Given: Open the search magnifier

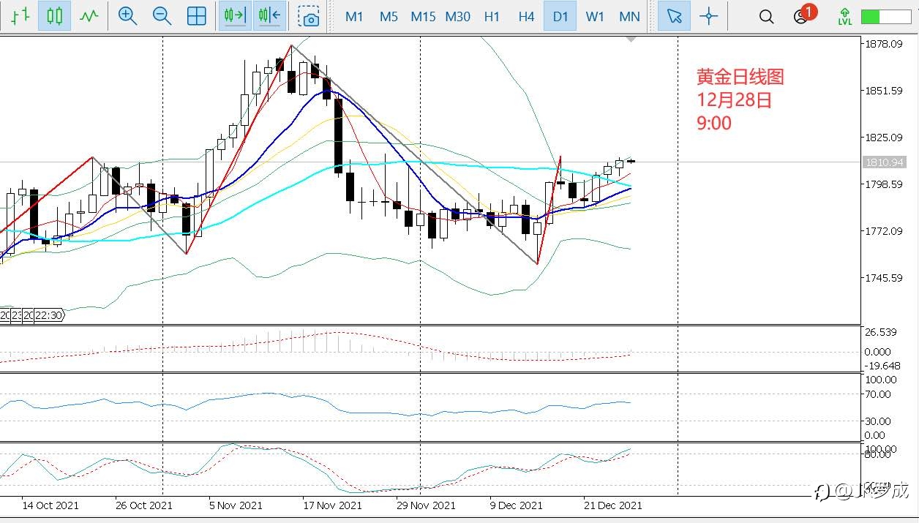Looking at the screenshot, I should [x=766, y=16].
